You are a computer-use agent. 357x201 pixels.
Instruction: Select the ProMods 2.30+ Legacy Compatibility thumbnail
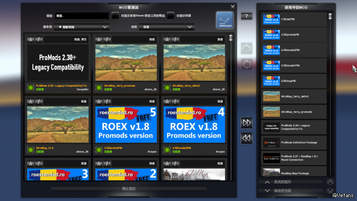(58, 62)
